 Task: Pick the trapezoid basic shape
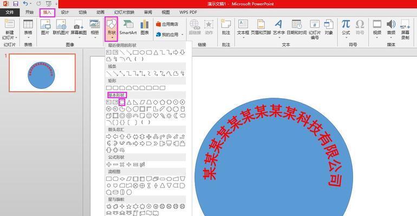149,102
